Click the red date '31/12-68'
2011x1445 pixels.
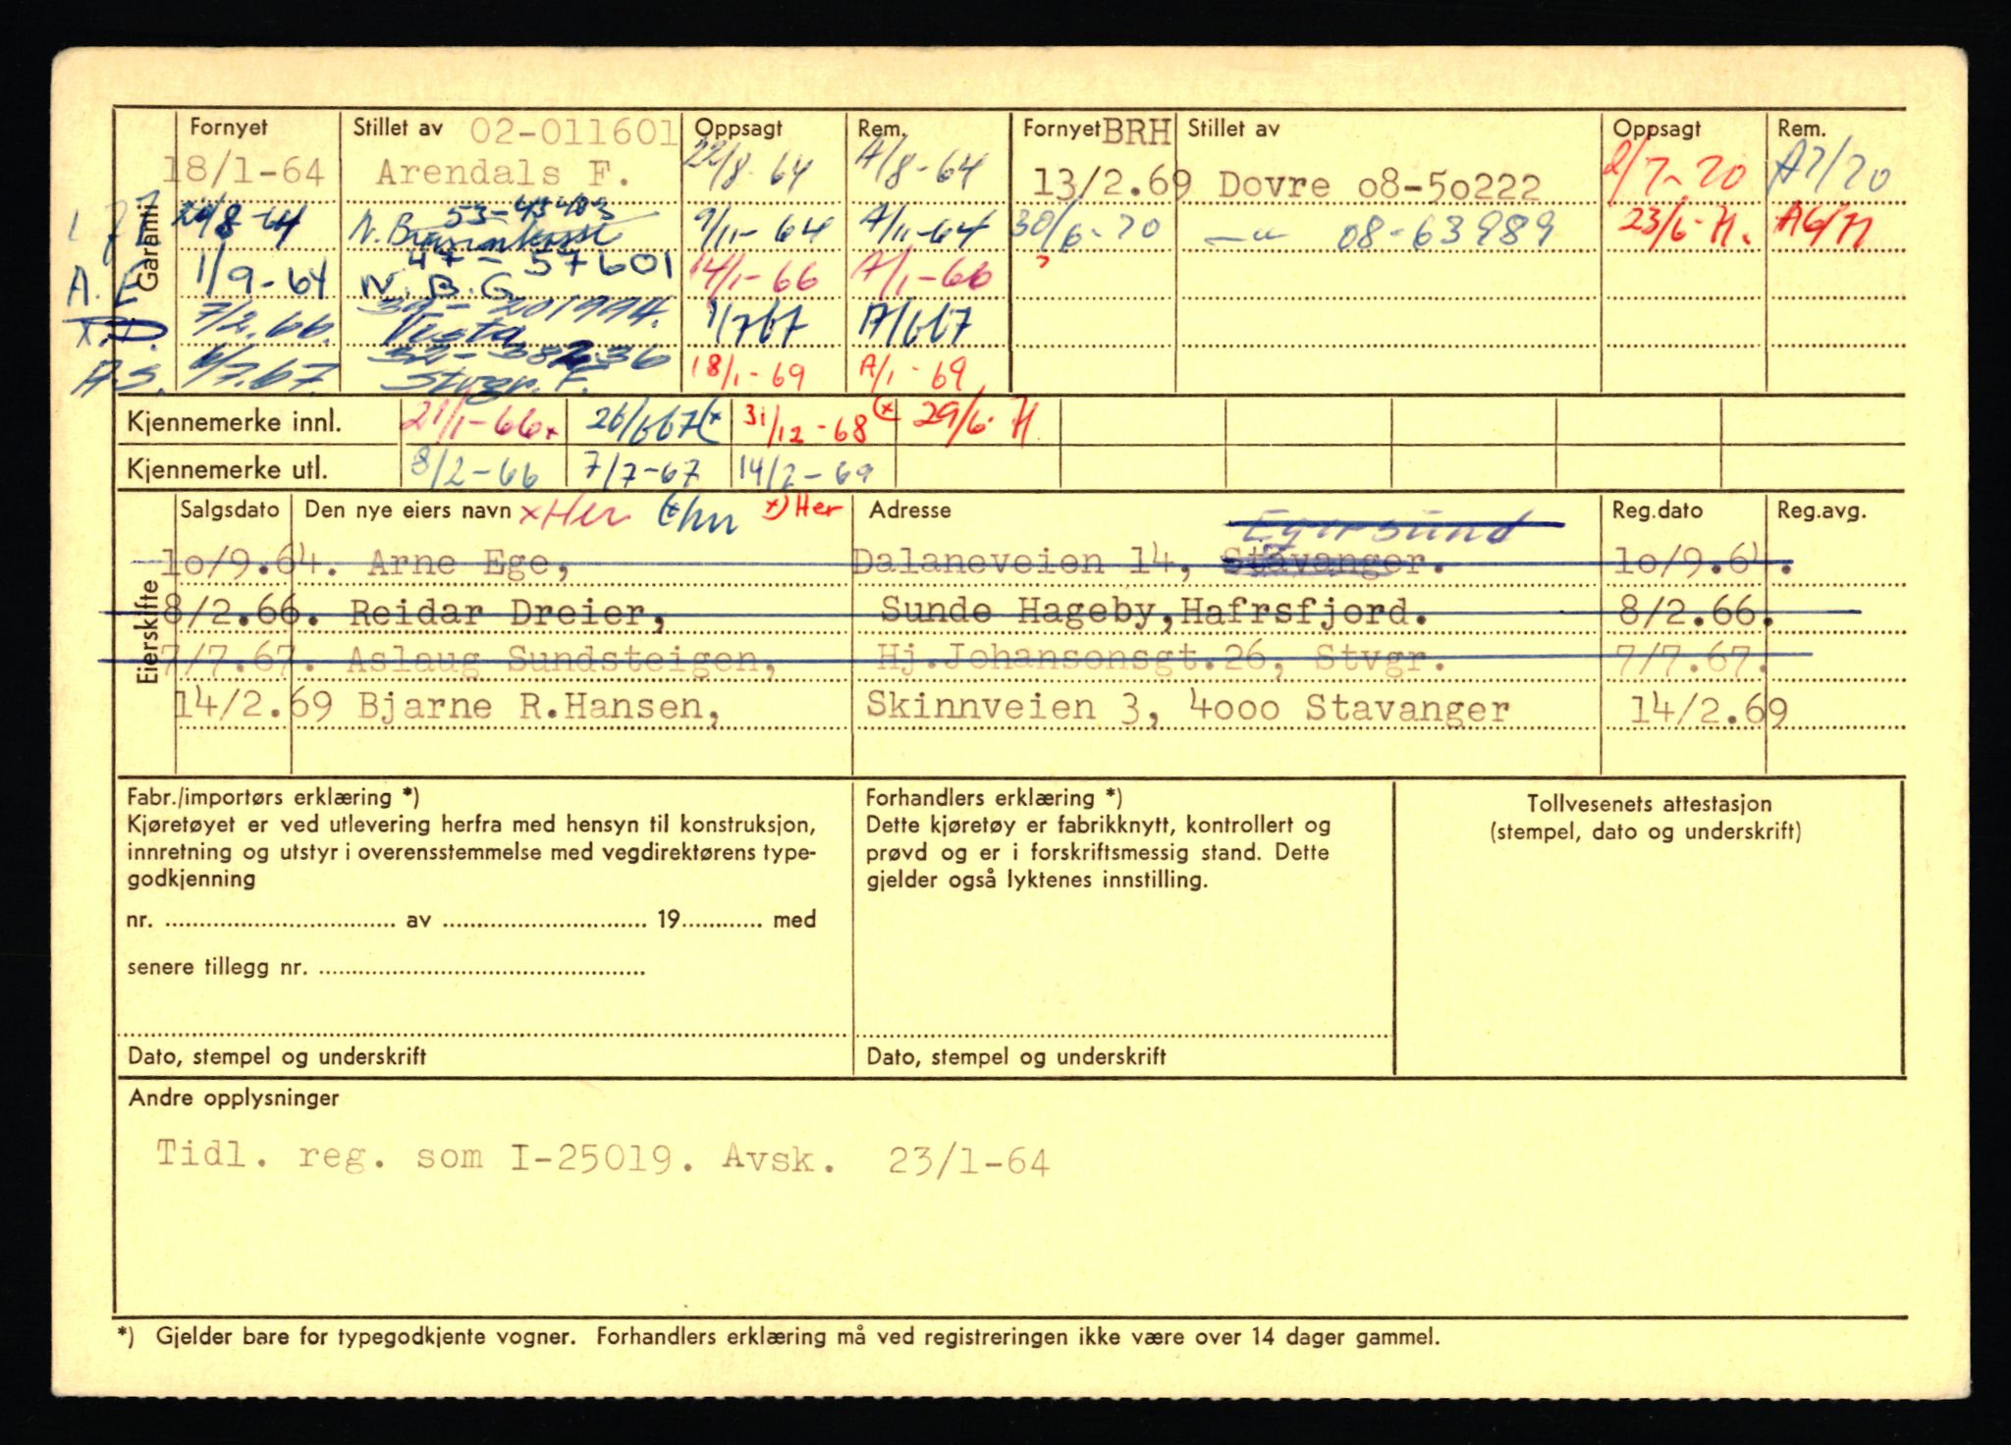tap(804, 426)
